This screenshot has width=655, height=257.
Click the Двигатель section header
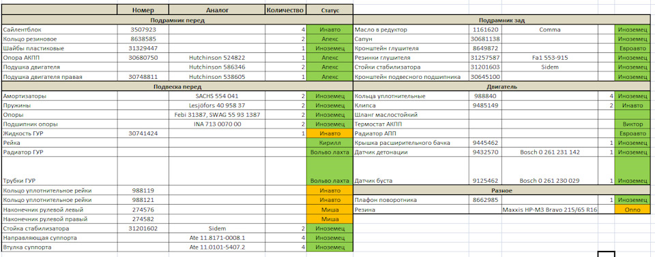tap(502, 86)
